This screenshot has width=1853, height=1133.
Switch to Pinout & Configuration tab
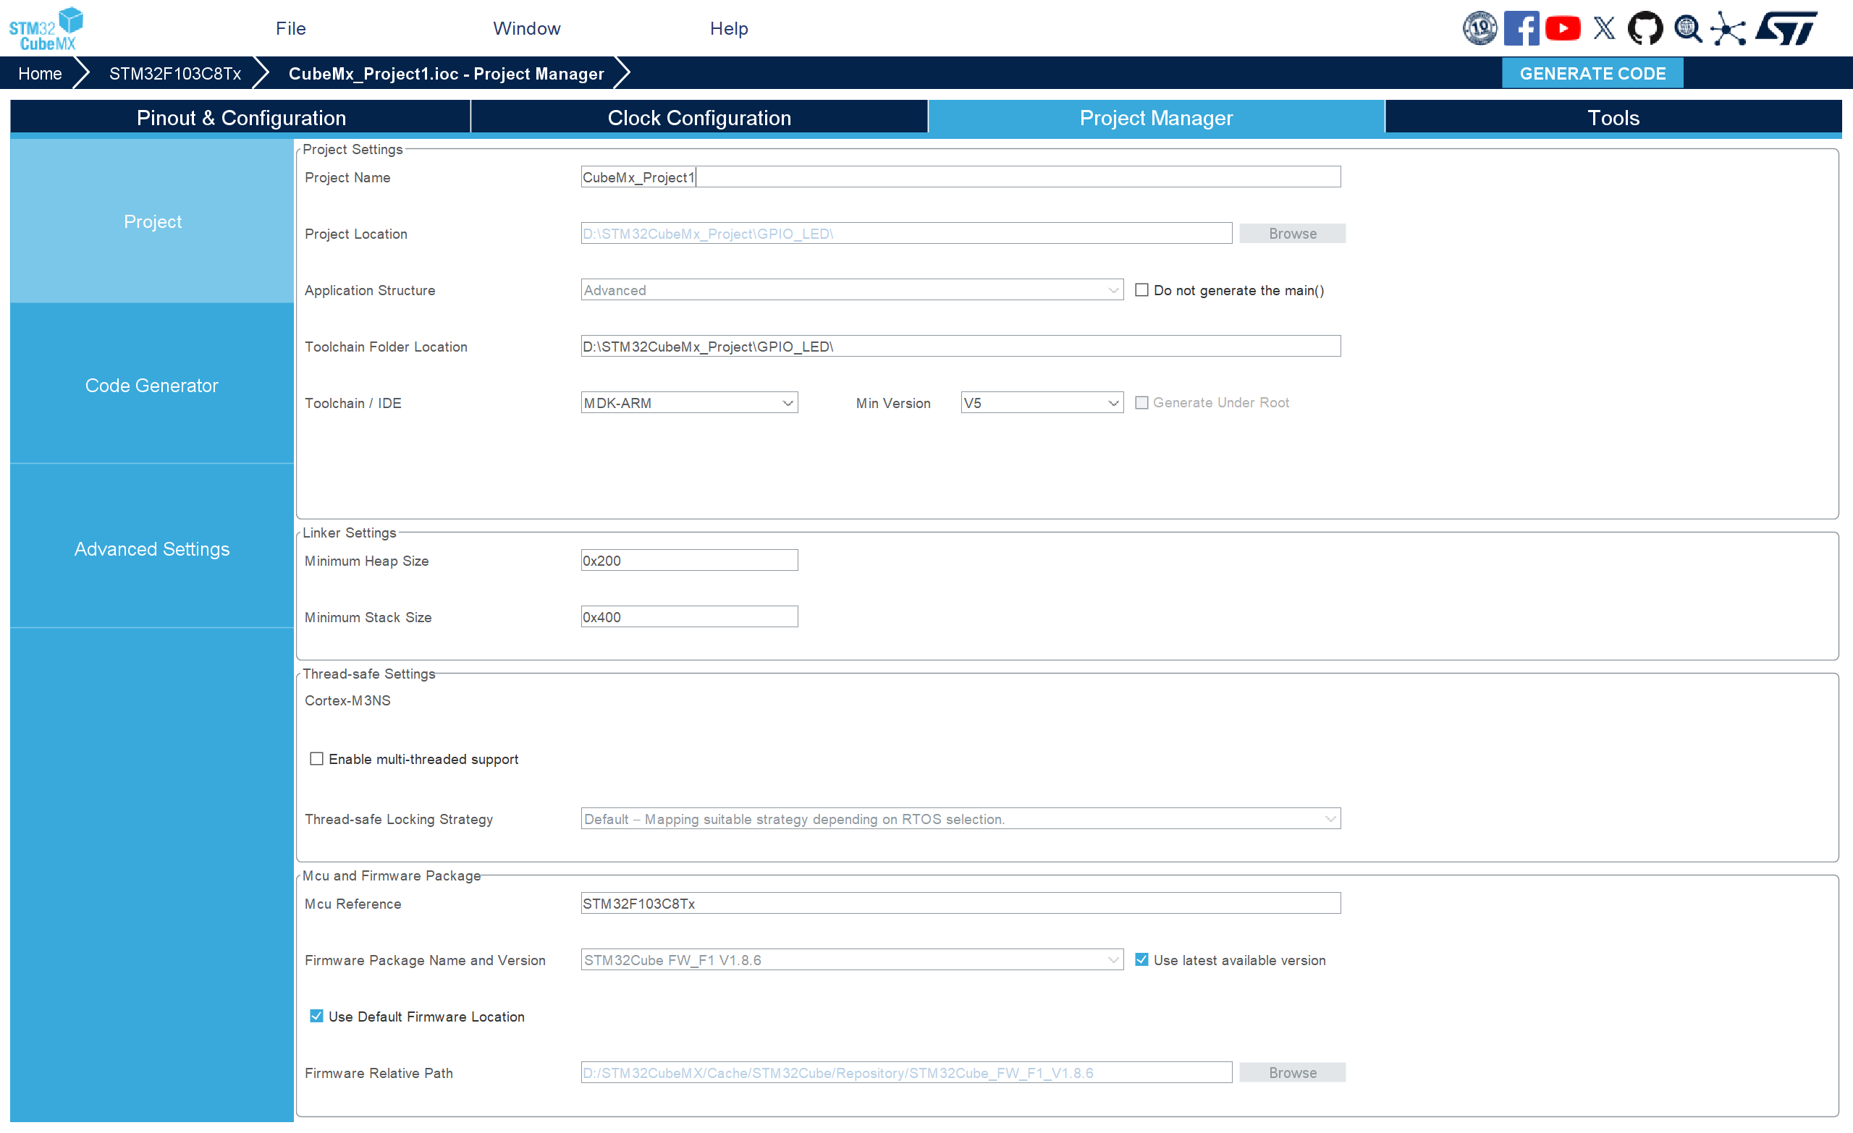tap(240, 118)
